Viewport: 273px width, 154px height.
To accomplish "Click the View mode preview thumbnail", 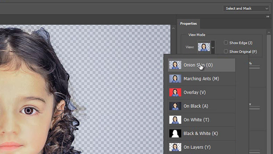I will tap(204, 47).
